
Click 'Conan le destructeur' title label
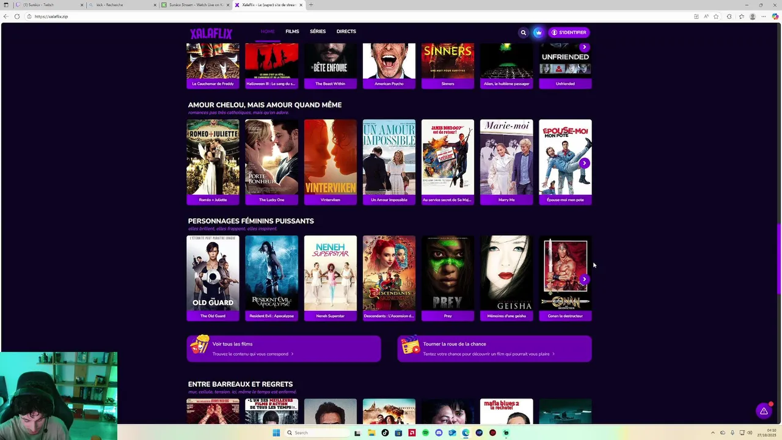click(565, 316)
